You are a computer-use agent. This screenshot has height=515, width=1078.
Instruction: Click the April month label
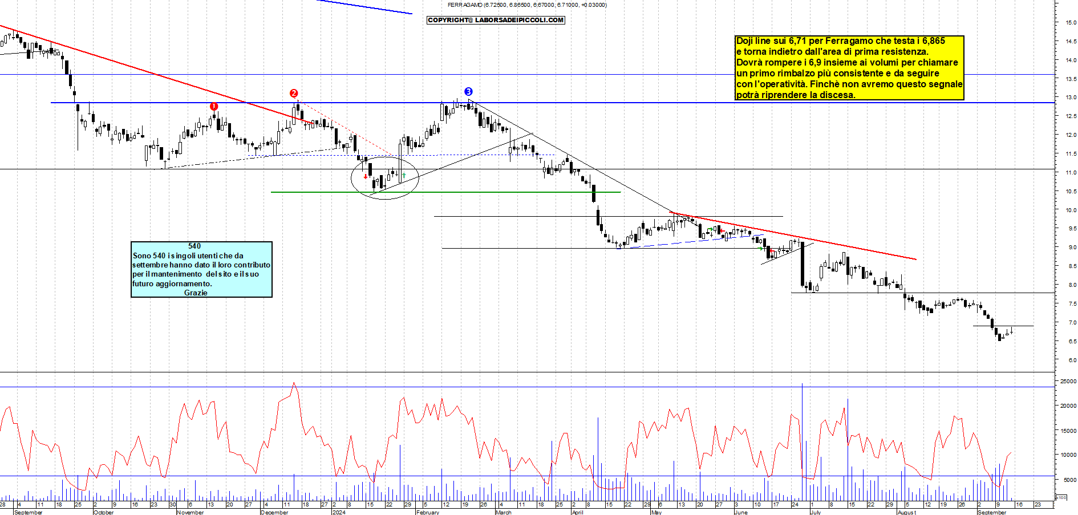[x=577, y=512]
